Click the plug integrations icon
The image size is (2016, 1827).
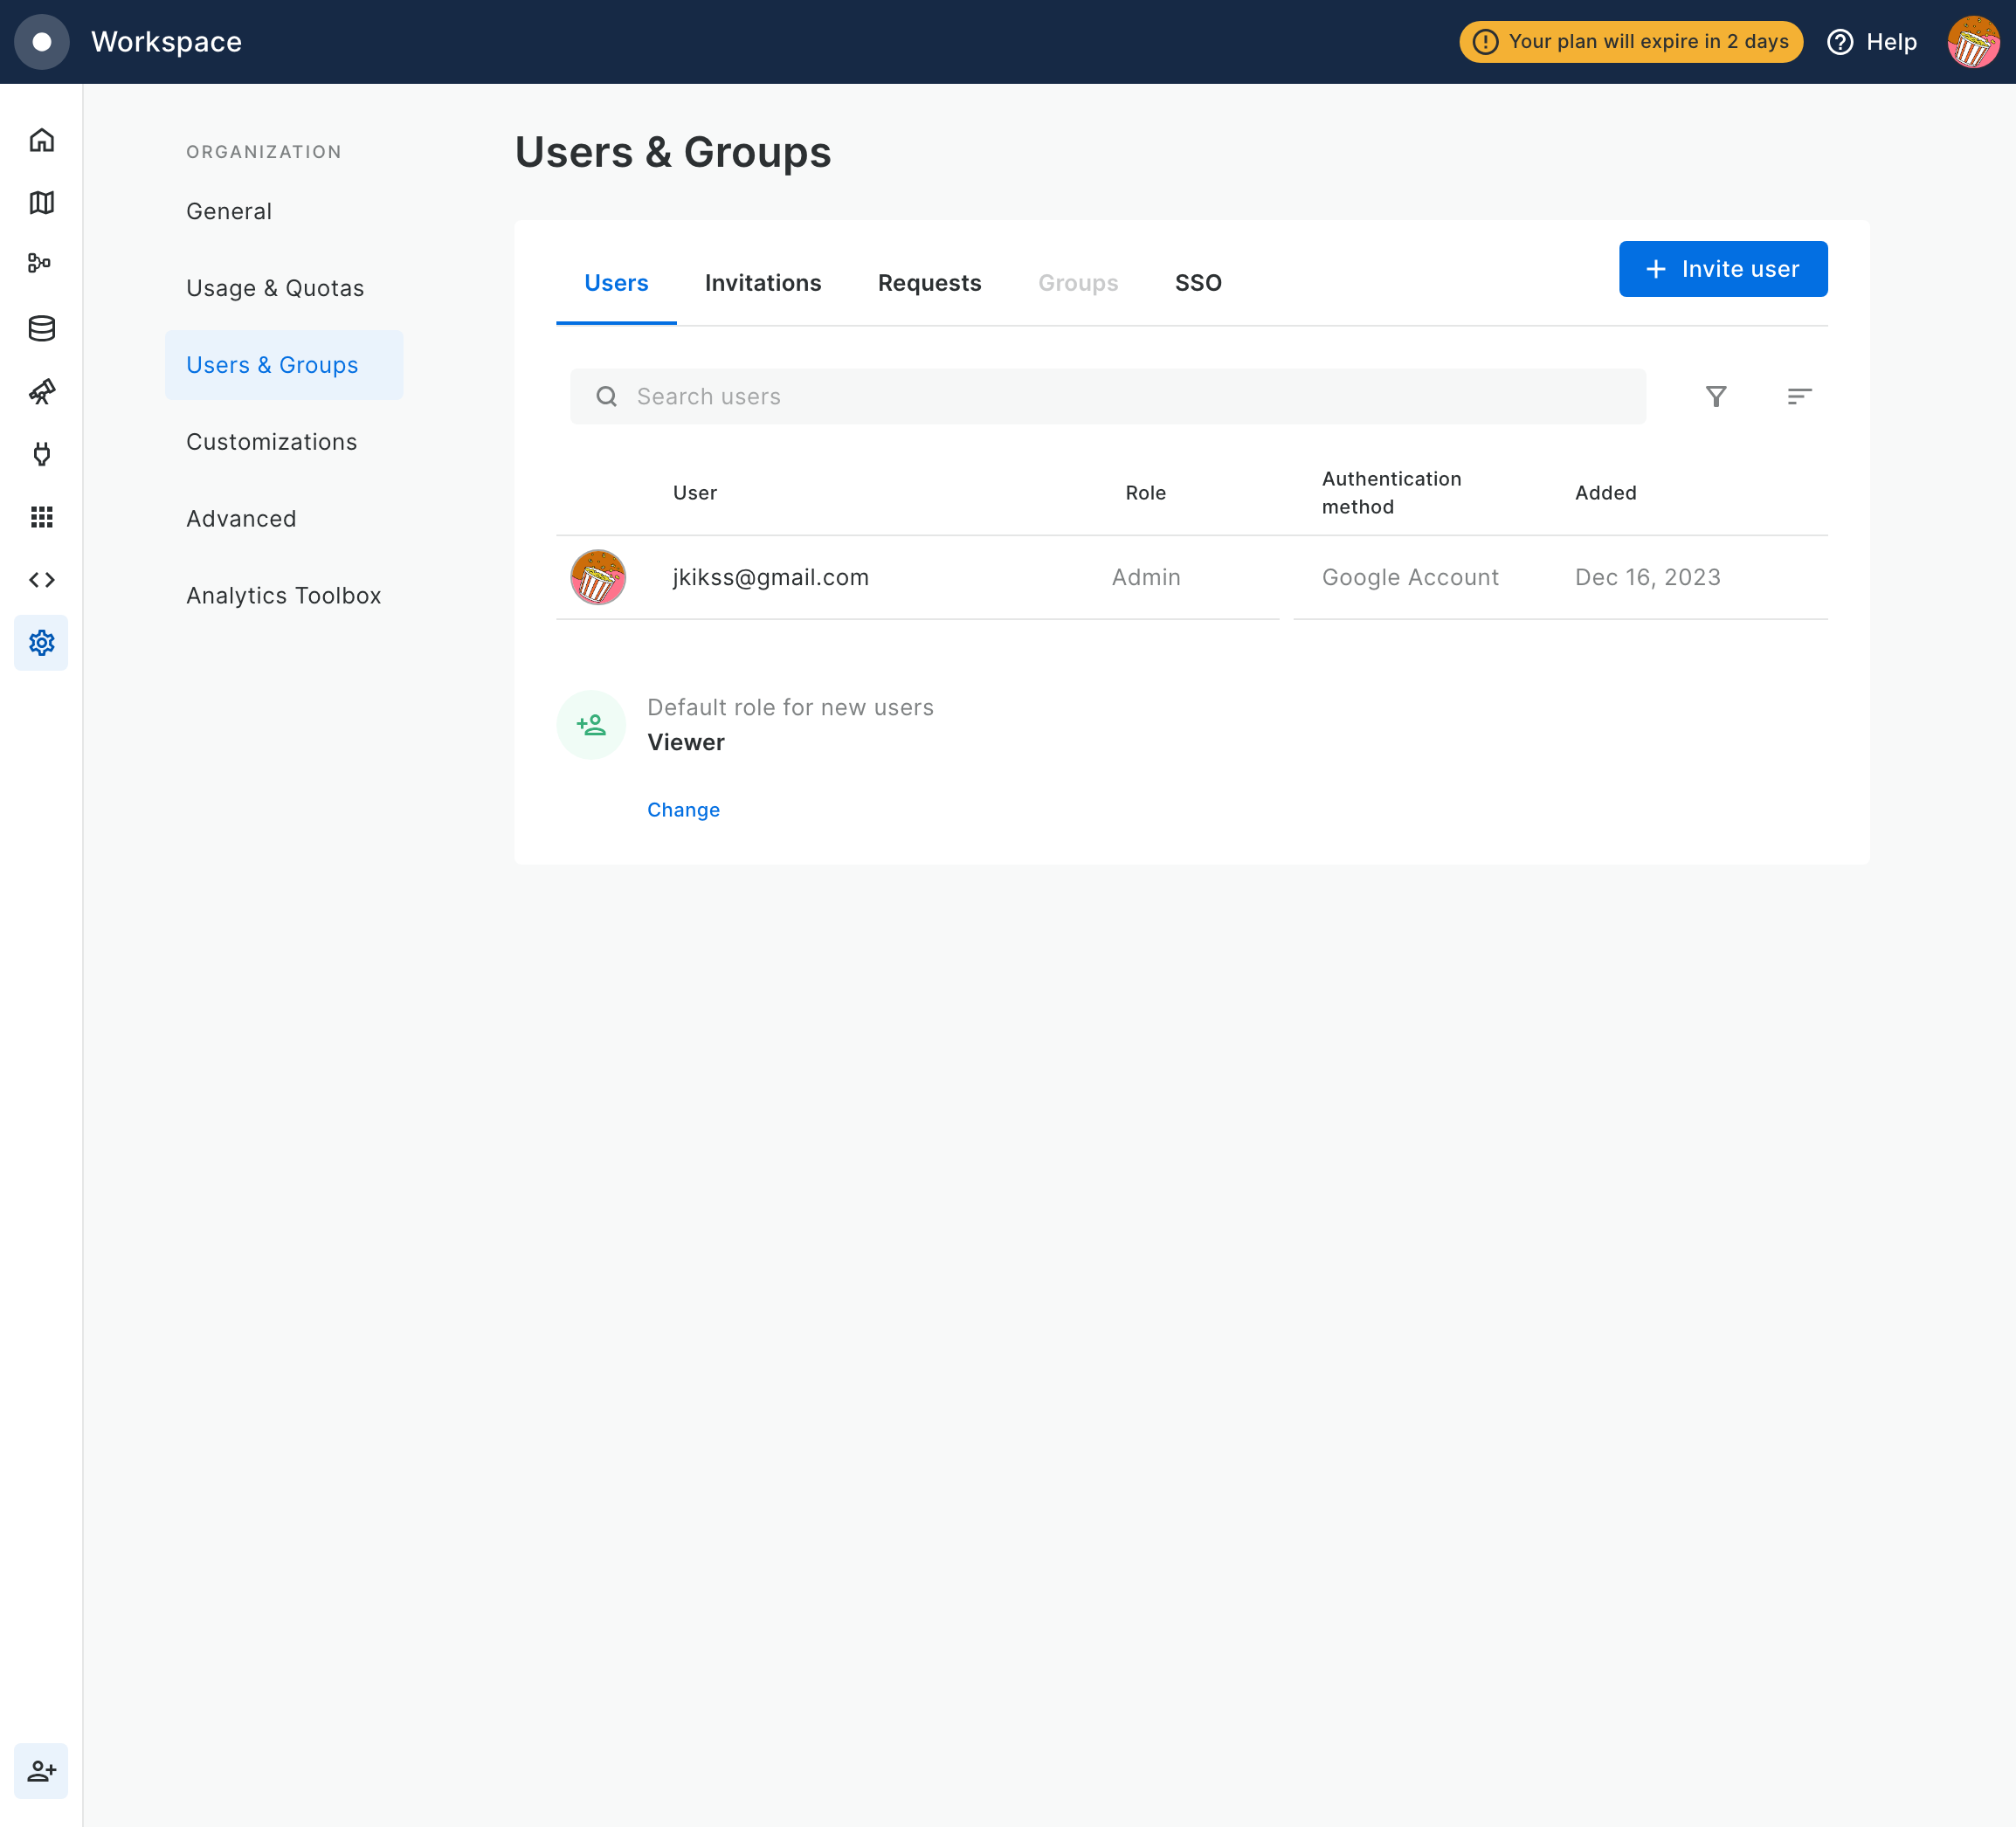pyautogui.click(x=41, y=455)
